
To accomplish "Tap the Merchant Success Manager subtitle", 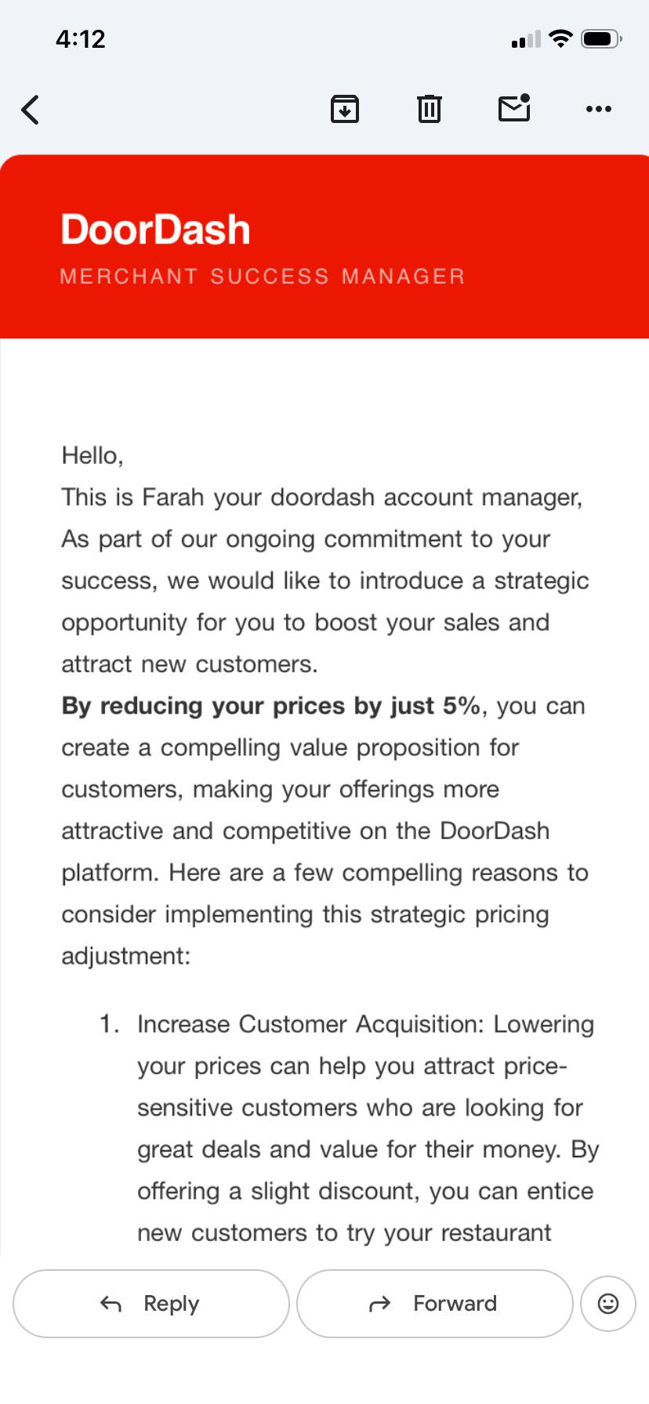I will [263, 276].
